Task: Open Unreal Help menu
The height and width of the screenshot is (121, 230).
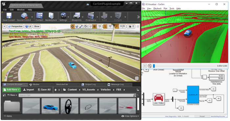Action: click(30, 10)
